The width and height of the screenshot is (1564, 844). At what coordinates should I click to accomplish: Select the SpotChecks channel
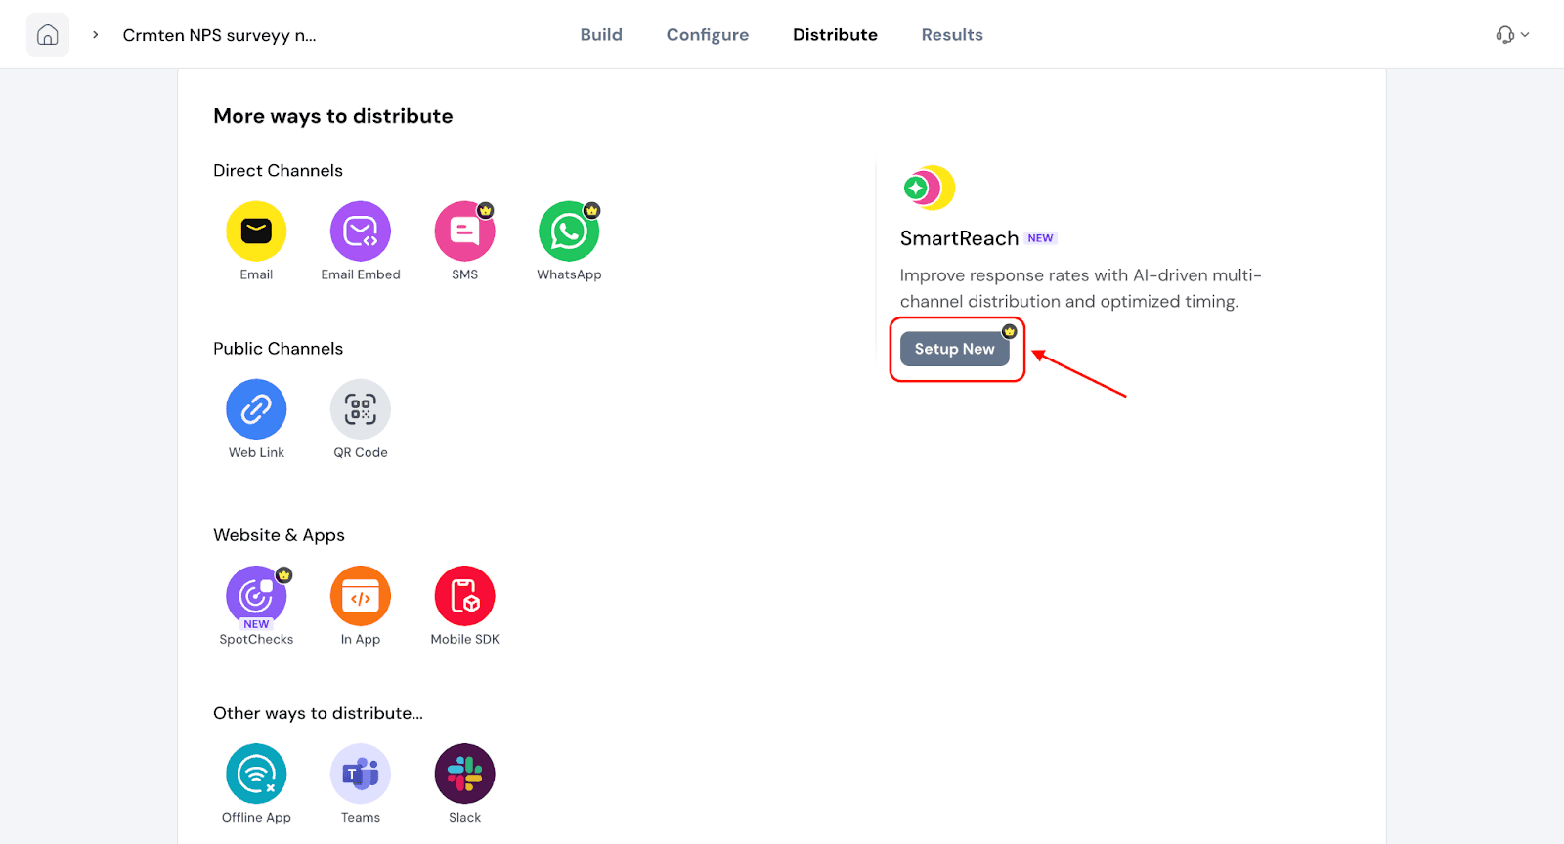[256, 596]
